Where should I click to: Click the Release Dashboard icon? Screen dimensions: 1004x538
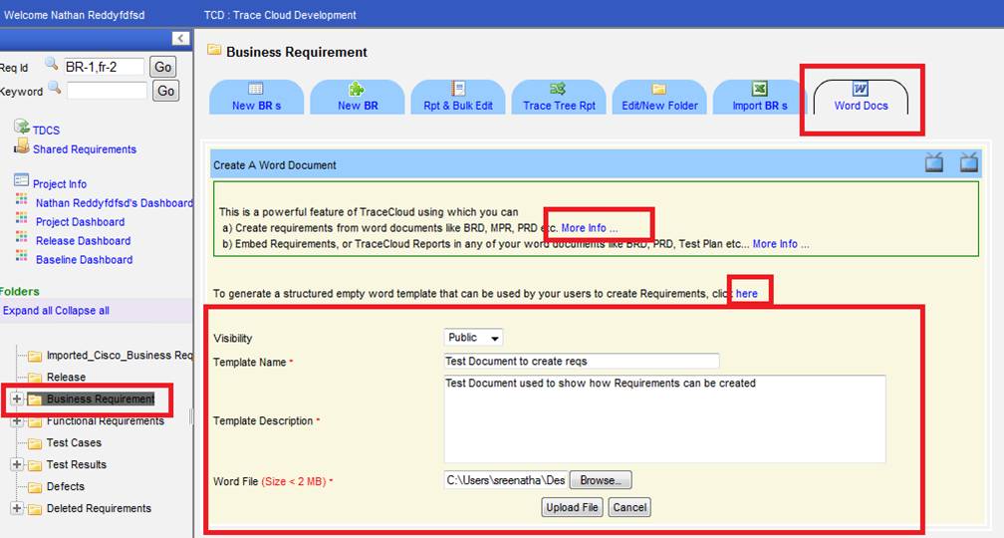[x=22, y=240]
